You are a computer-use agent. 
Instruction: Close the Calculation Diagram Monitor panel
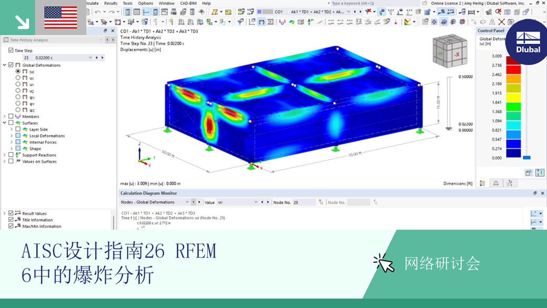(542, 193)
